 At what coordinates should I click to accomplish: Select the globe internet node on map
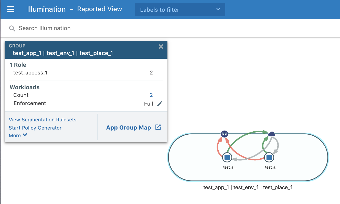(225, 134)
